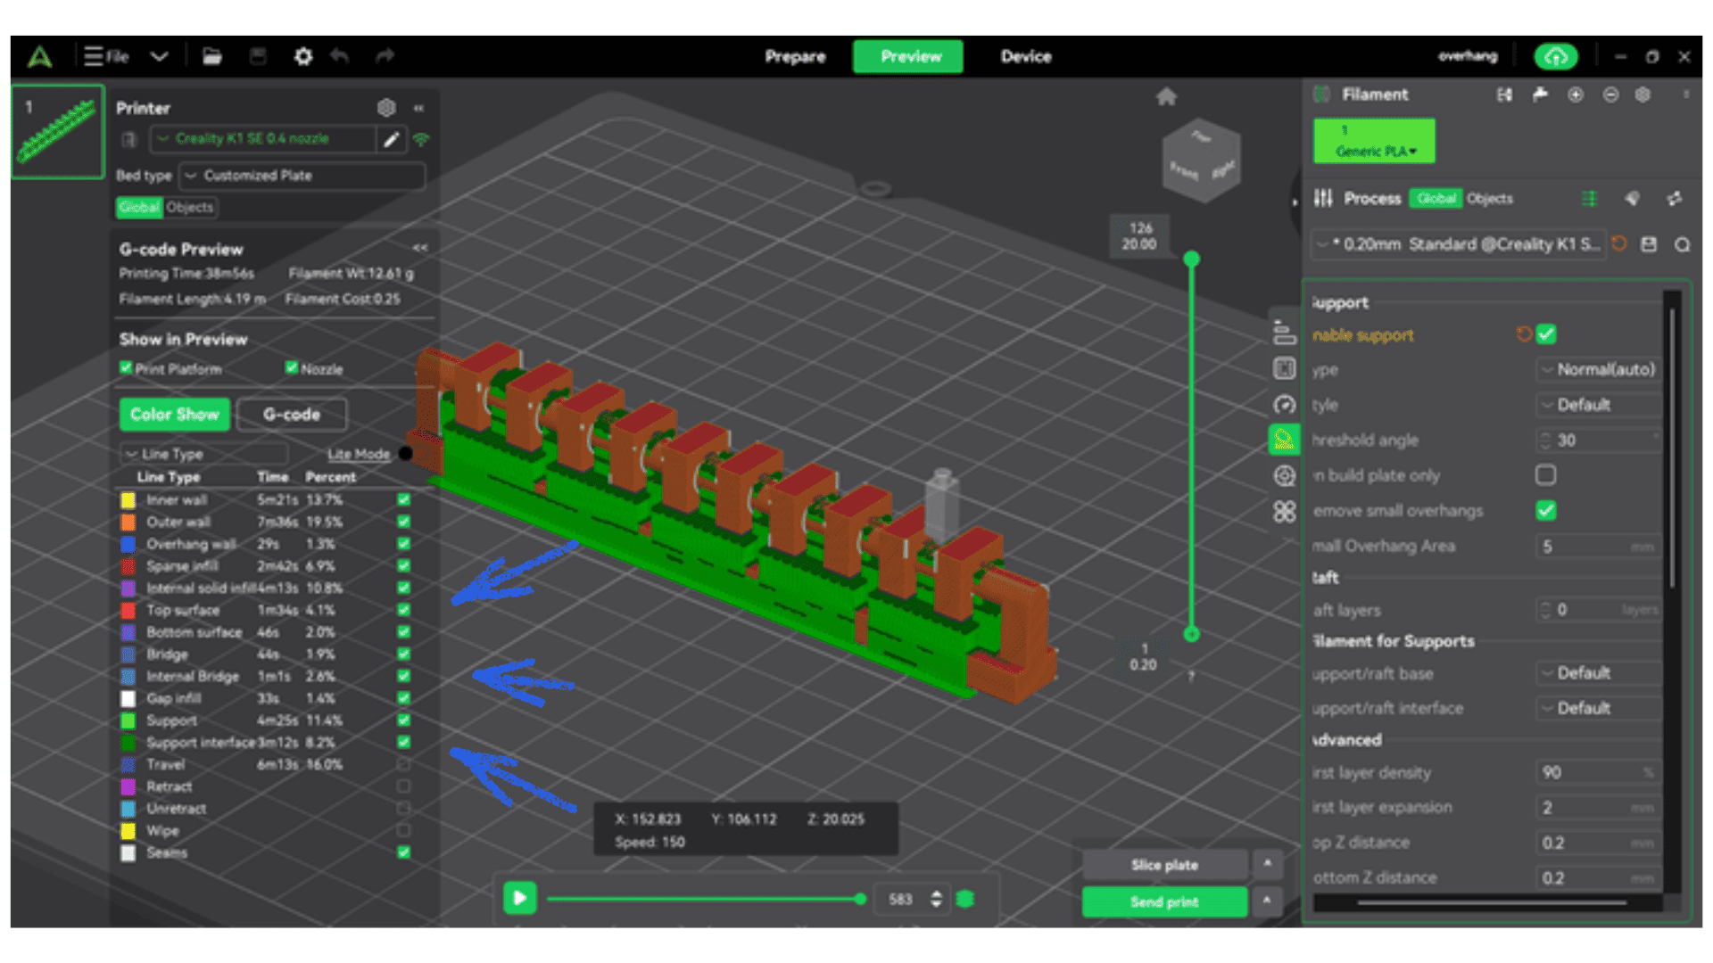
Task: Open the Bed type Customized Plate dropdown
Action: pos(302,176)
